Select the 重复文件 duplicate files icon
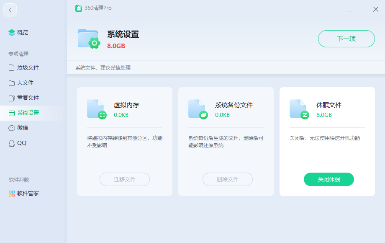The image size is (385, 243). (x=12, y=98)
